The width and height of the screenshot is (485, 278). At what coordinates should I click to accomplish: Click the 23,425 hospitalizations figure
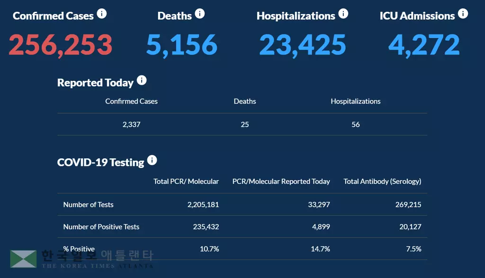[303, 44]
